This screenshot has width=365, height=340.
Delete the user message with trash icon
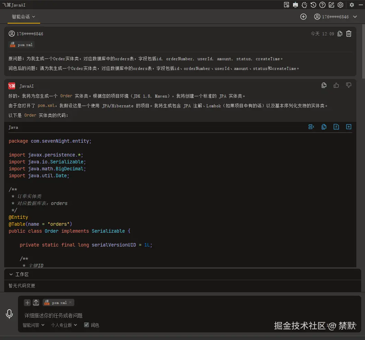click(349, 34)
